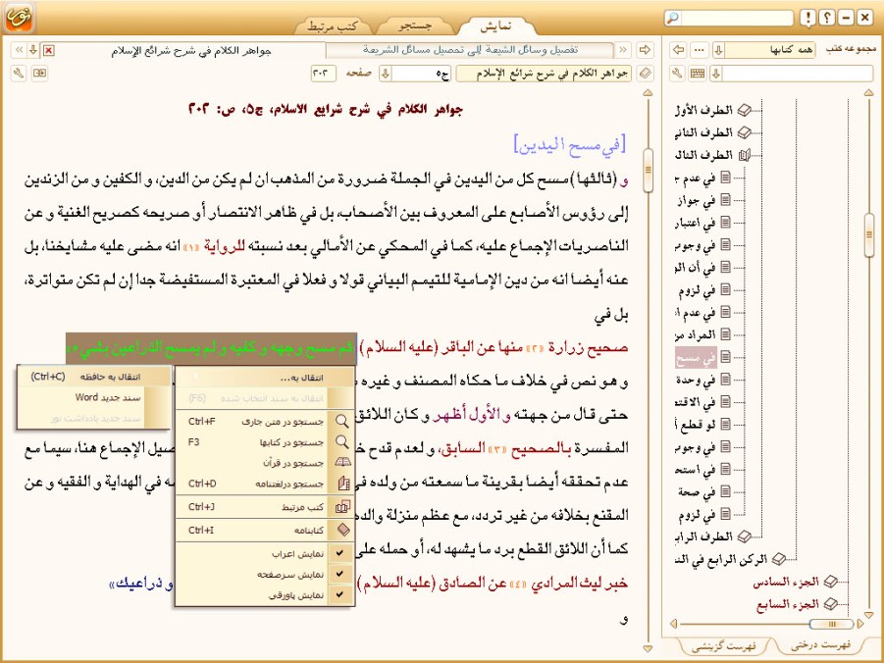Open the فهرست گزینشی tab

724,646
